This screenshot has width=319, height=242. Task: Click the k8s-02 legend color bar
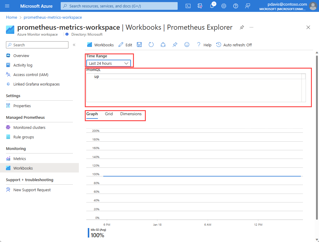[x=88, y=233]
